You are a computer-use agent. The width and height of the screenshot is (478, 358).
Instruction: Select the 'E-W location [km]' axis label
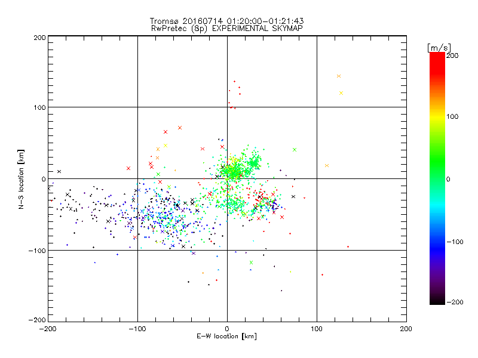226,337
